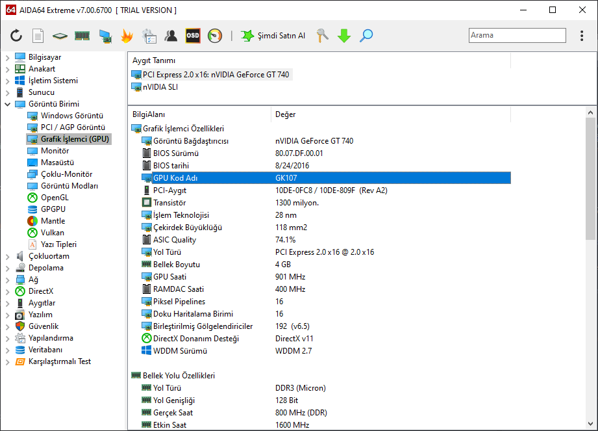Open the GPGPU tree item

coord(47,209)
